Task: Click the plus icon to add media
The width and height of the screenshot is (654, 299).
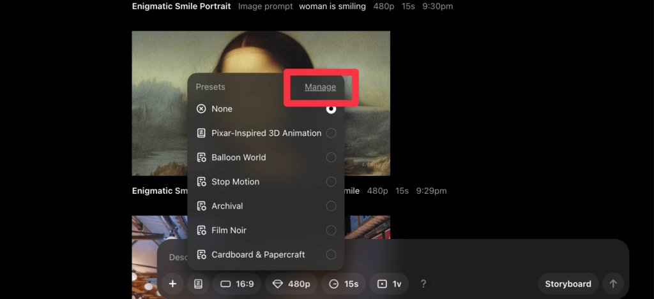Action: [172, 284]
